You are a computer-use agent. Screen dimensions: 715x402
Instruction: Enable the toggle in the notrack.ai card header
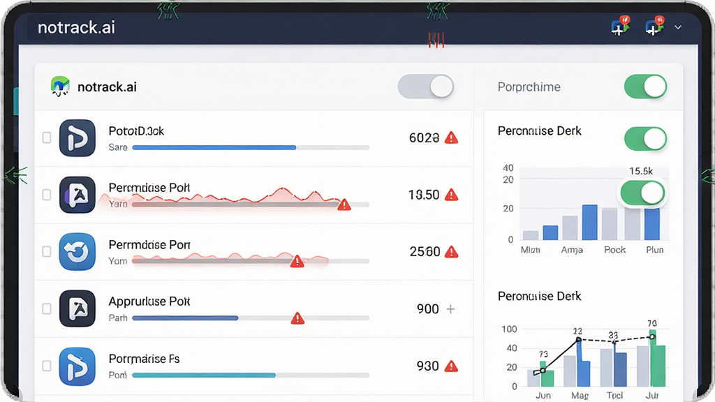pyautogui.click(x=425, y=87)
